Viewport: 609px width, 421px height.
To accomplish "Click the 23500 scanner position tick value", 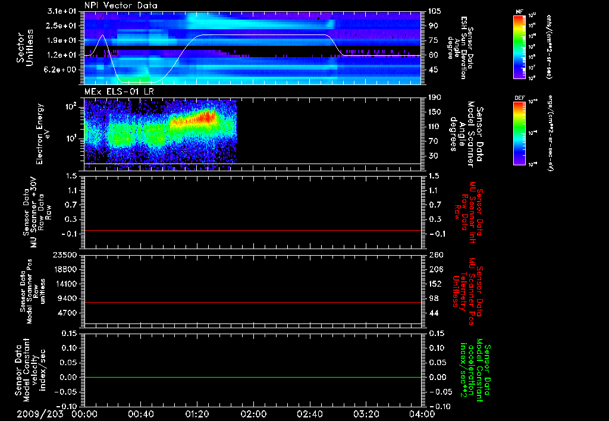I will click(x=65, y=255).
